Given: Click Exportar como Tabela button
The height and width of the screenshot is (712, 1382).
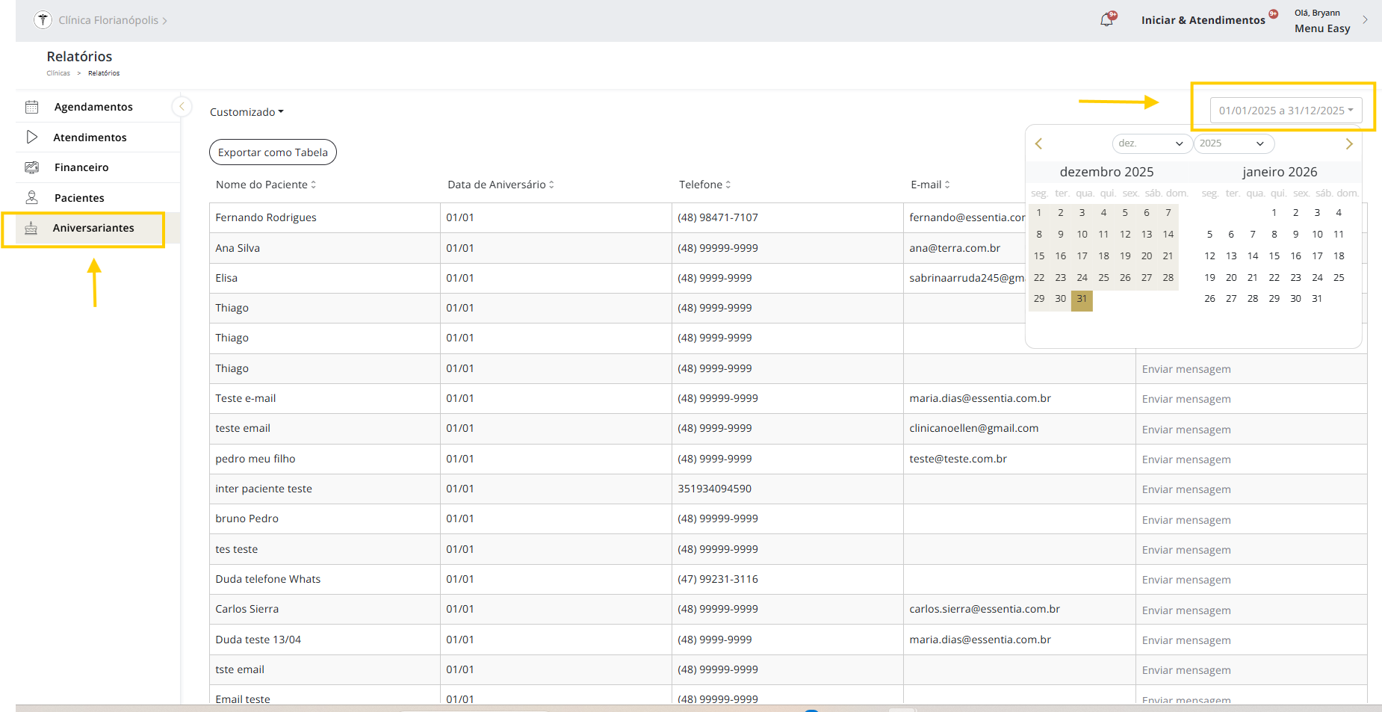Looking at the screenshot, I should [273, 152].
